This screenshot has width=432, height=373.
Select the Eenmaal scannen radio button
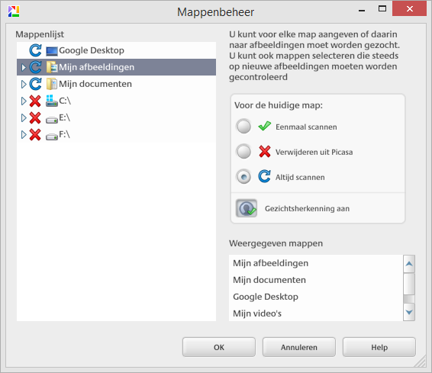(x=243, y=127)
